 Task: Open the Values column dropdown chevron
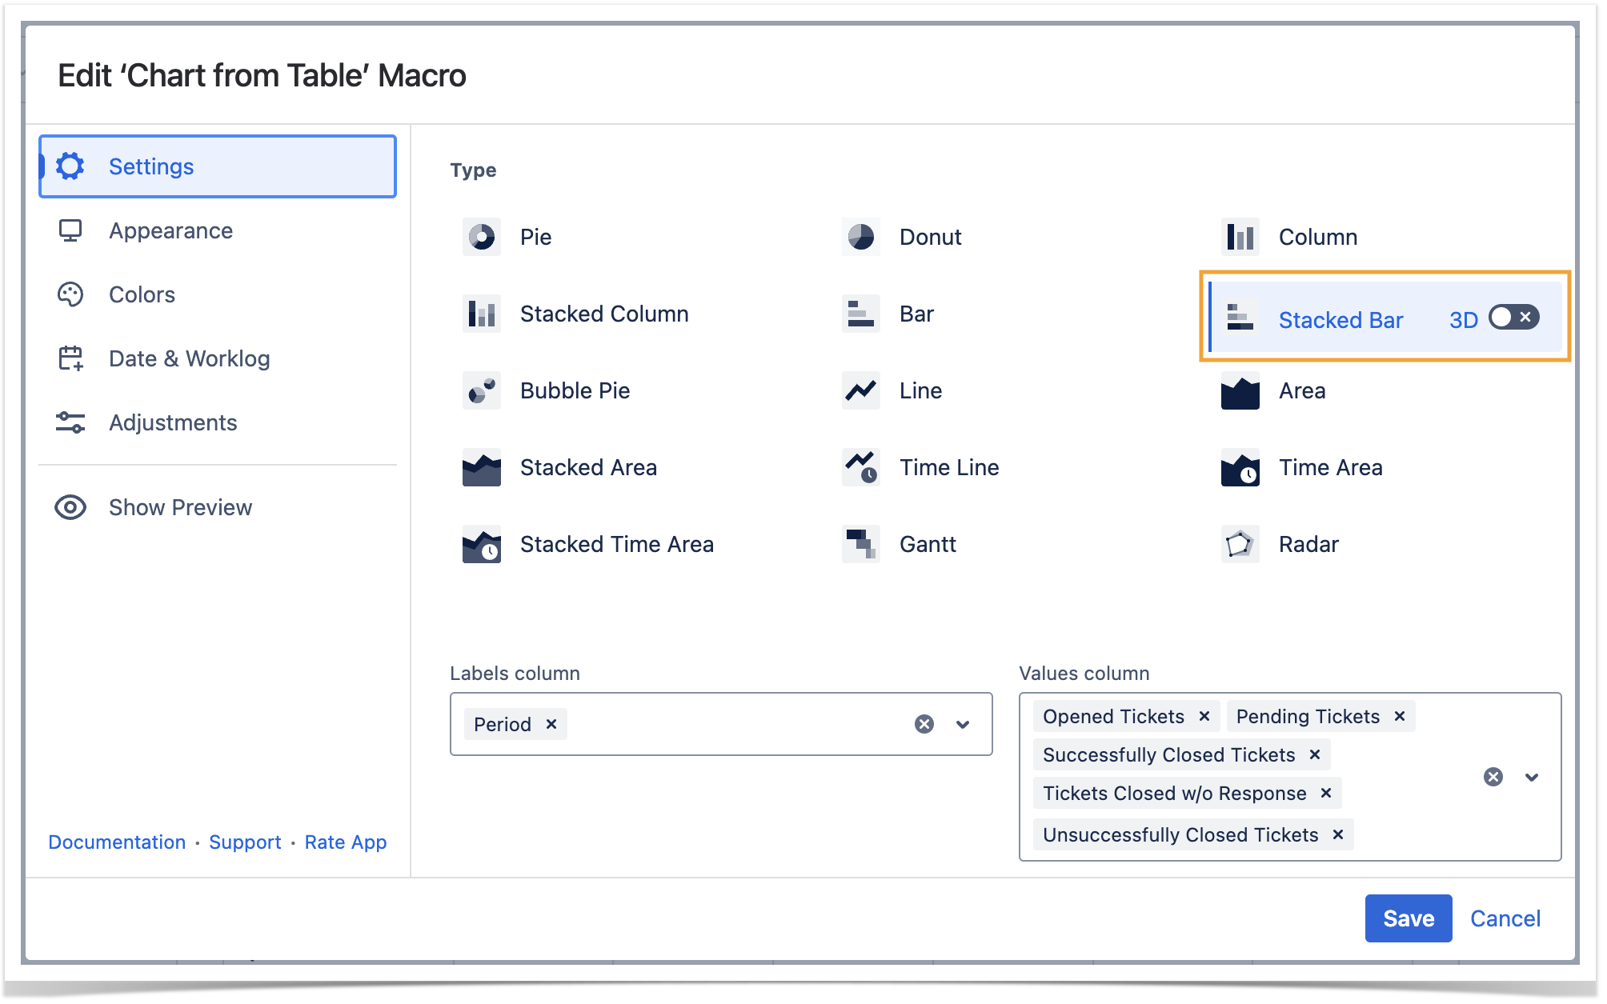(x=1531, y=777)
